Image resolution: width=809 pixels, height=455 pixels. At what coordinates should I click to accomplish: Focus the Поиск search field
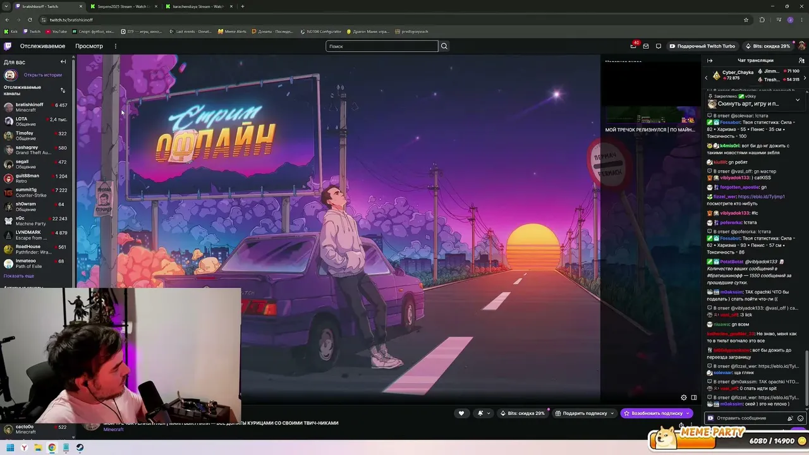(382, 46)
